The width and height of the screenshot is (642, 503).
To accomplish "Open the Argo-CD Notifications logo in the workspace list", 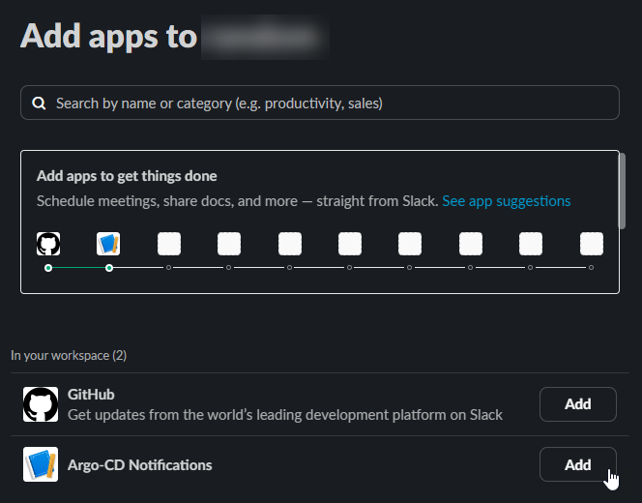I will click(41, 465).
